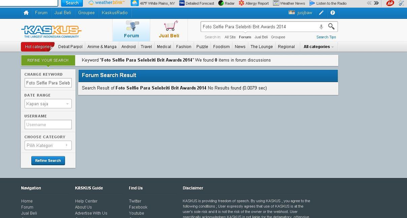Click the Allergy Report flower icon
The height and width of the screenshot is (218, 407).
click(x=241, y=3)
